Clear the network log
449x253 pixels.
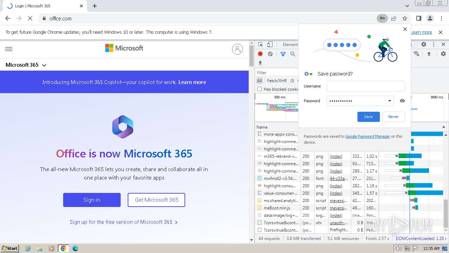coord(270,54)
